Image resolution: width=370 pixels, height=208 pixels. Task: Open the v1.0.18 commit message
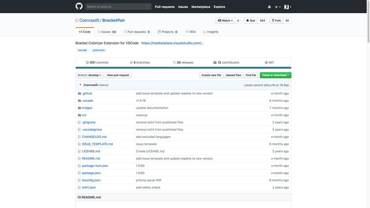141,100
